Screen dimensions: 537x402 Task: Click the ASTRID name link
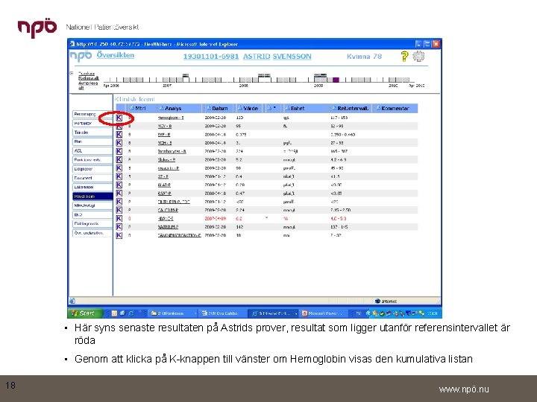[x=257, y=57]
